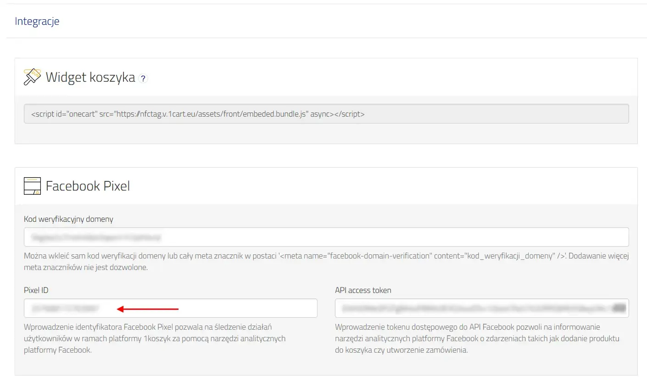
Task: Click the Facebook Pixel heading text
Action: [88, 186]
